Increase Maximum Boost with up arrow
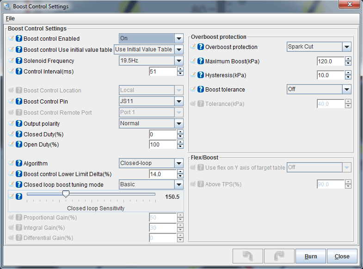Viewport: 363px width, 269px height. point(348,59)
